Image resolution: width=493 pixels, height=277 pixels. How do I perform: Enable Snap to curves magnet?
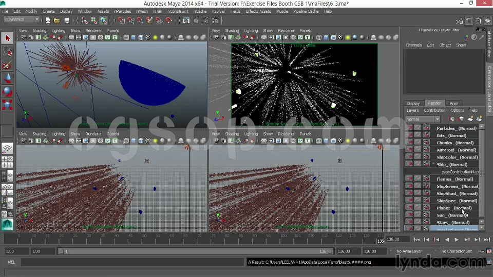point(131,21)
